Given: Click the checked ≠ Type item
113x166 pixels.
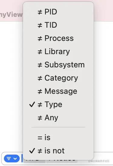Looking at the screenshot, I should click(x=58, y=104).
